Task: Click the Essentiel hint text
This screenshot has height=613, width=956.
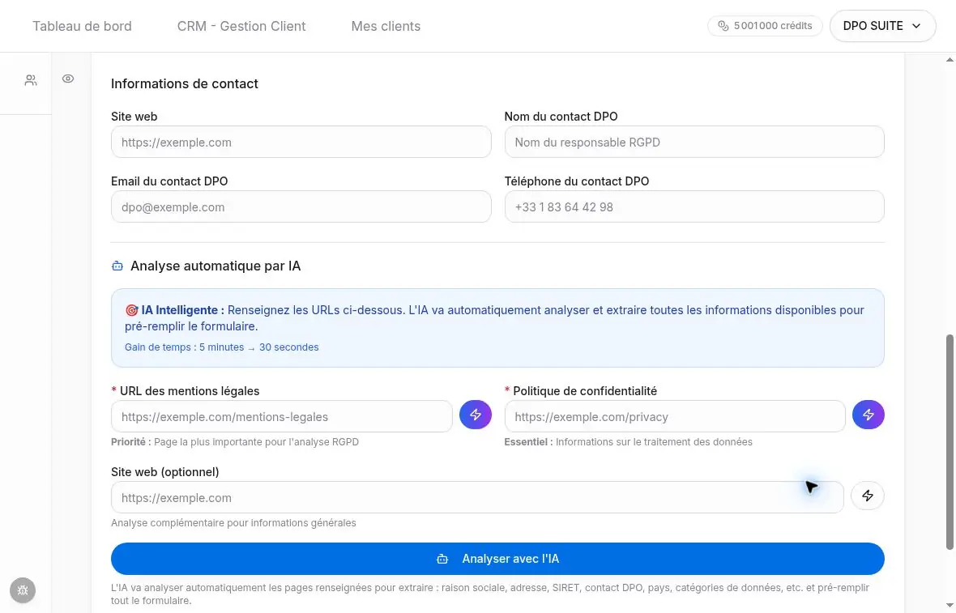Action: click(x=628, y=442)
